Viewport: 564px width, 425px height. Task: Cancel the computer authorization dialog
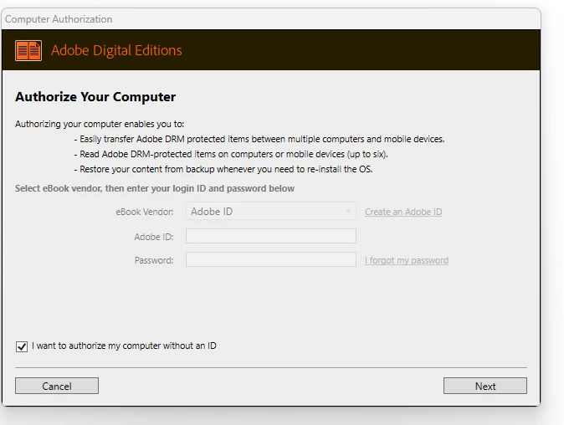tap(57, 386)
